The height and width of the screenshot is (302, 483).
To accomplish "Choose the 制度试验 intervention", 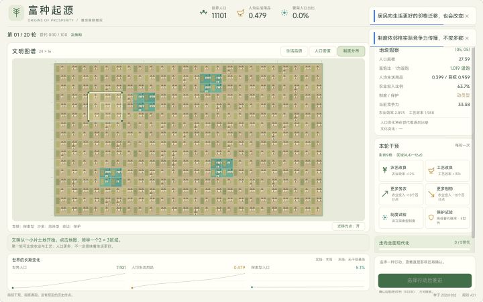I will pyautogui.click(x=400, y=218).
